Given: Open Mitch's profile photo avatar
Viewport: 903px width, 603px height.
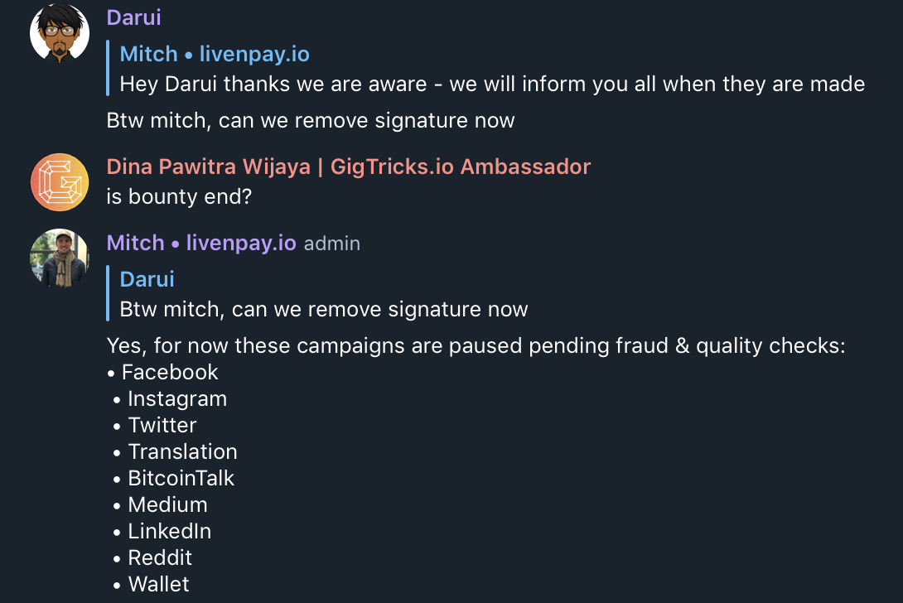Looking at the screenshot, I should click(x=60, y=258).
